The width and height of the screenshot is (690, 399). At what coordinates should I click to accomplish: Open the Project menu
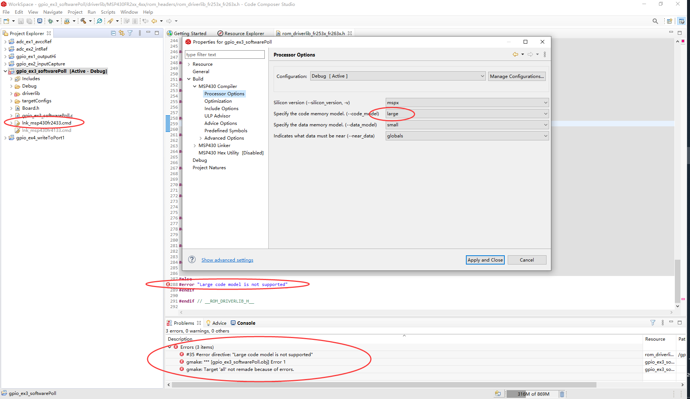[x=75, y=12]
